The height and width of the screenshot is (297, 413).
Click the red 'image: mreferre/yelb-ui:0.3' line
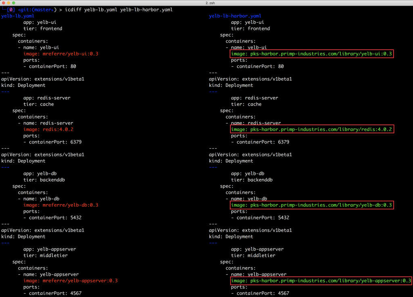click(61, 54)
